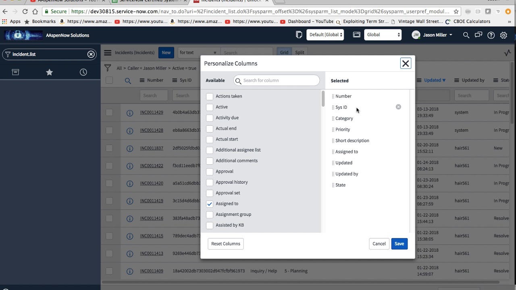The image size is (516, 290).
Task: Remove Sys ID from Selected columns
Action: (398, 107)
